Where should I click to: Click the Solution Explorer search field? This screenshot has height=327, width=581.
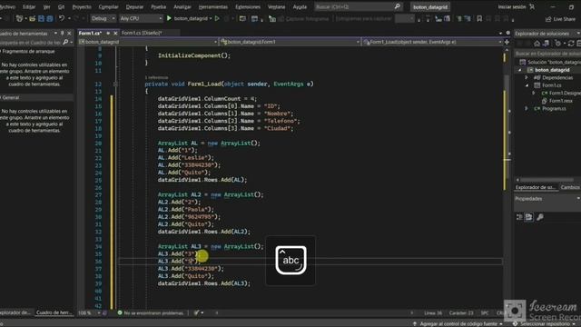click(x=547, y=54)
